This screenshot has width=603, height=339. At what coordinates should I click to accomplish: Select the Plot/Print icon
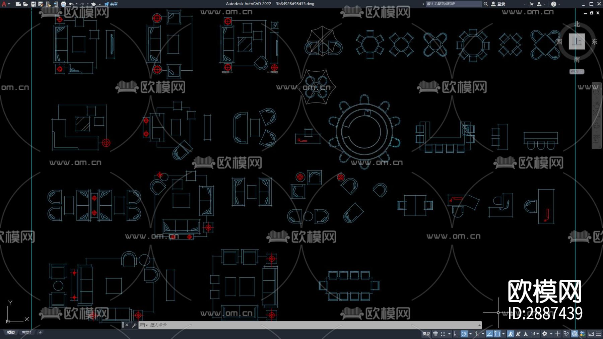pyautogui.click(x=64, y=4)
